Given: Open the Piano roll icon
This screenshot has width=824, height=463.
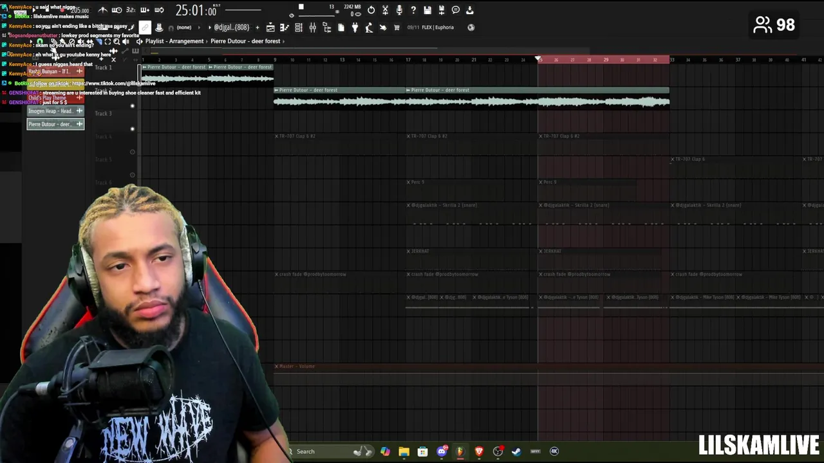Looking at the screenshot, I should [285, 28].
